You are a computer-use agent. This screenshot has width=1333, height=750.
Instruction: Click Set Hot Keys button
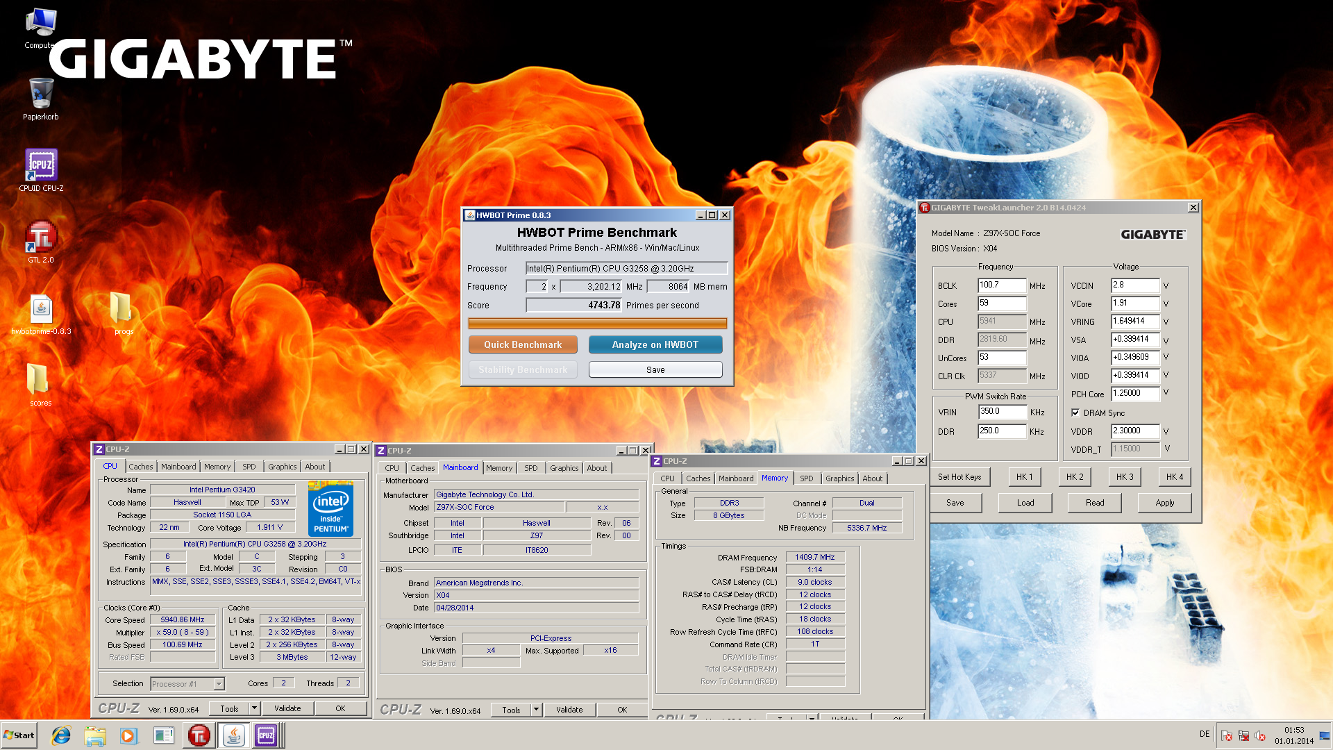[959, 477]
